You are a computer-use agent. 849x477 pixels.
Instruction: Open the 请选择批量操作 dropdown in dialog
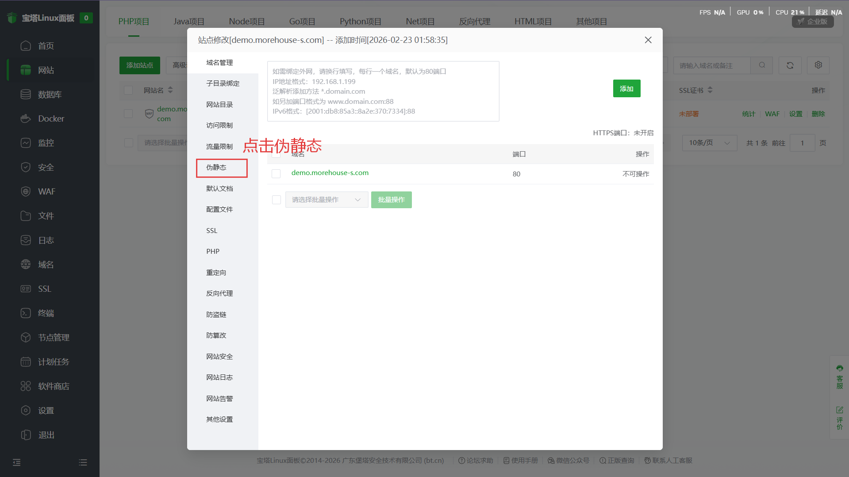coord(327,200)
